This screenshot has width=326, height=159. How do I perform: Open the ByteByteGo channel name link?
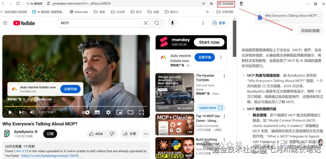(24, 132)
